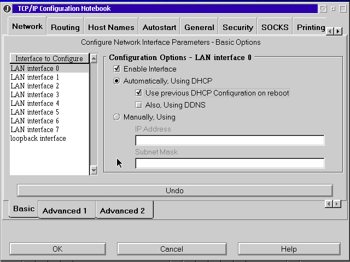Maximize the TCP/IP Configuration Notebook window

coord(343,9)
